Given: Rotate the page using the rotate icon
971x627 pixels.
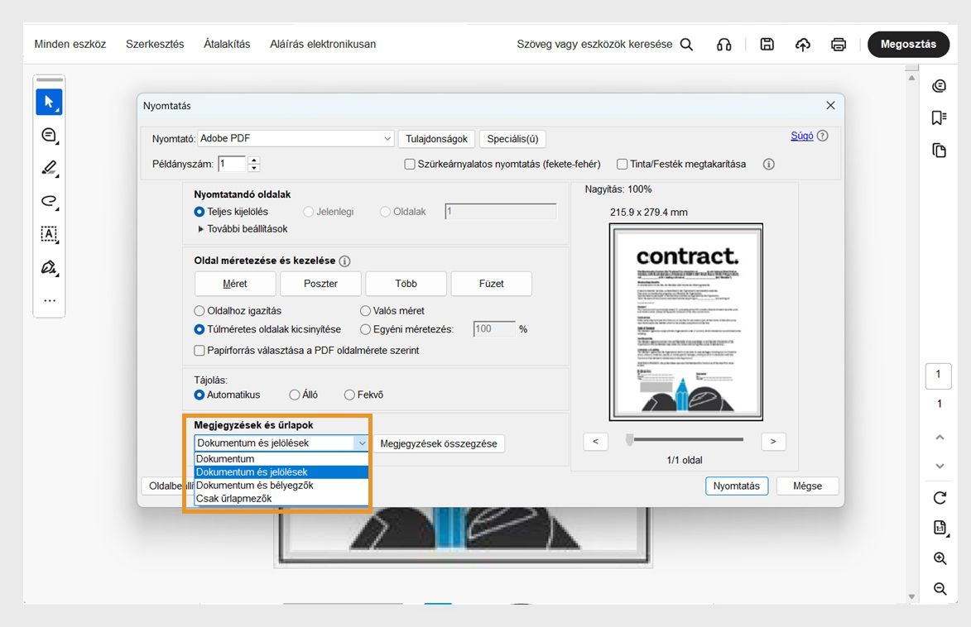Looking at the screenshot, I should [x=940, y=498].
